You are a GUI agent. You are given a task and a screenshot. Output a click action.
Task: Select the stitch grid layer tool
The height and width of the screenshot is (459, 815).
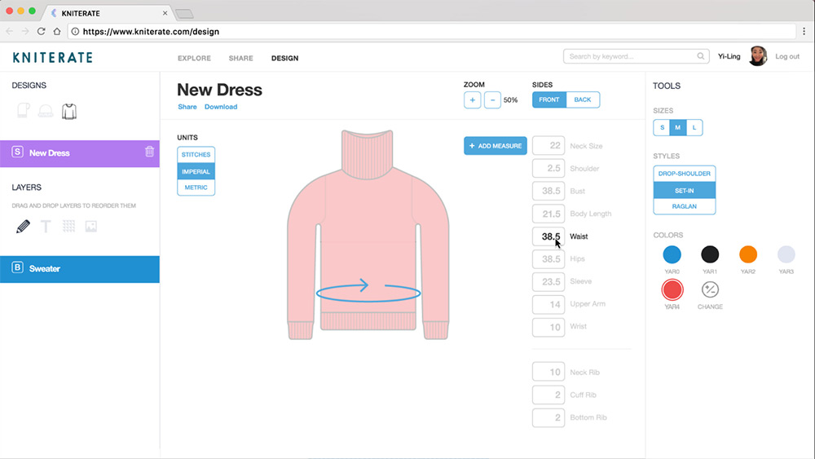tap(68, 226)
